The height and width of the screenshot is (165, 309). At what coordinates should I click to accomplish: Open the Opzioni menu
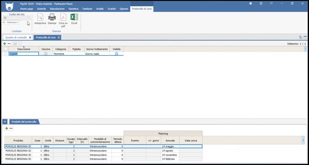click(x=124, y=9)
